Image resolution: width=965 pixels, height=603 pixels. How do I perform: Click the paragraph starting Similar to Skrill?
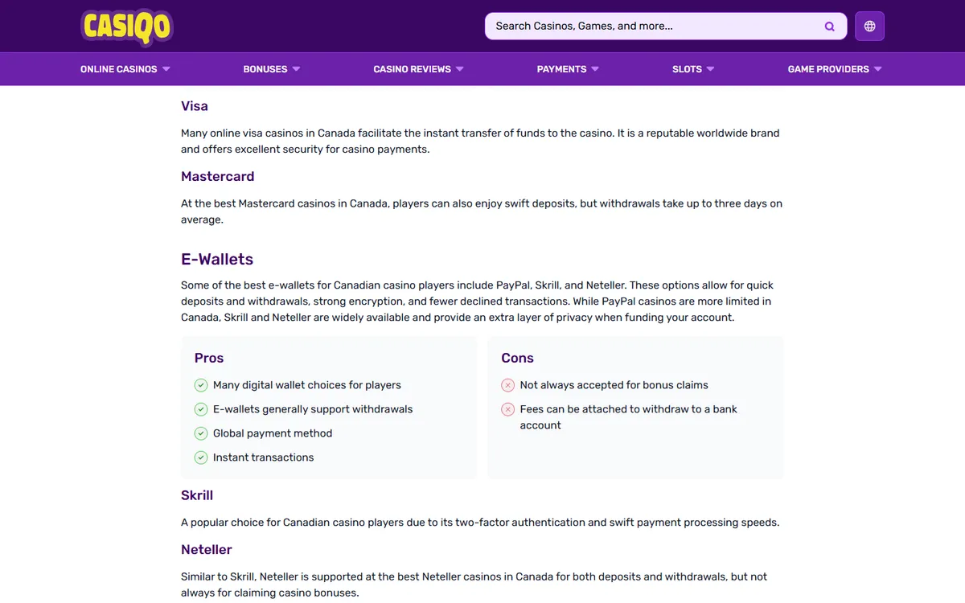point(474,585)
